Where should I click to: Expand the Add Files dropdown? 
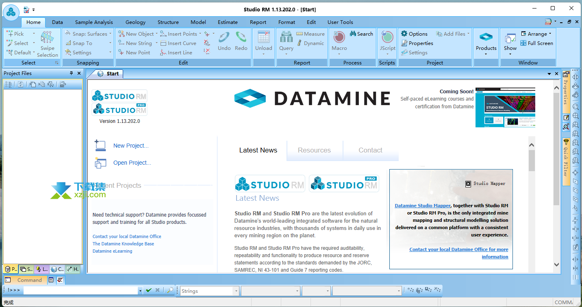click(x=468, y=34)
